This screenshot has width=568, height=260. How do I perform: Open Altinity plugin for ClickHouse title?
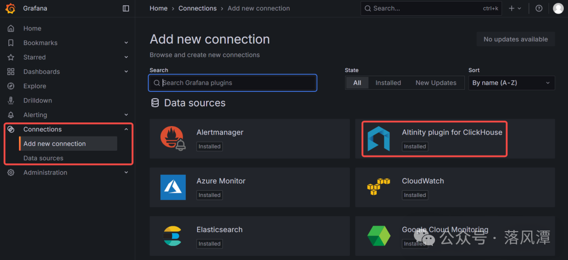pos(452,132)
